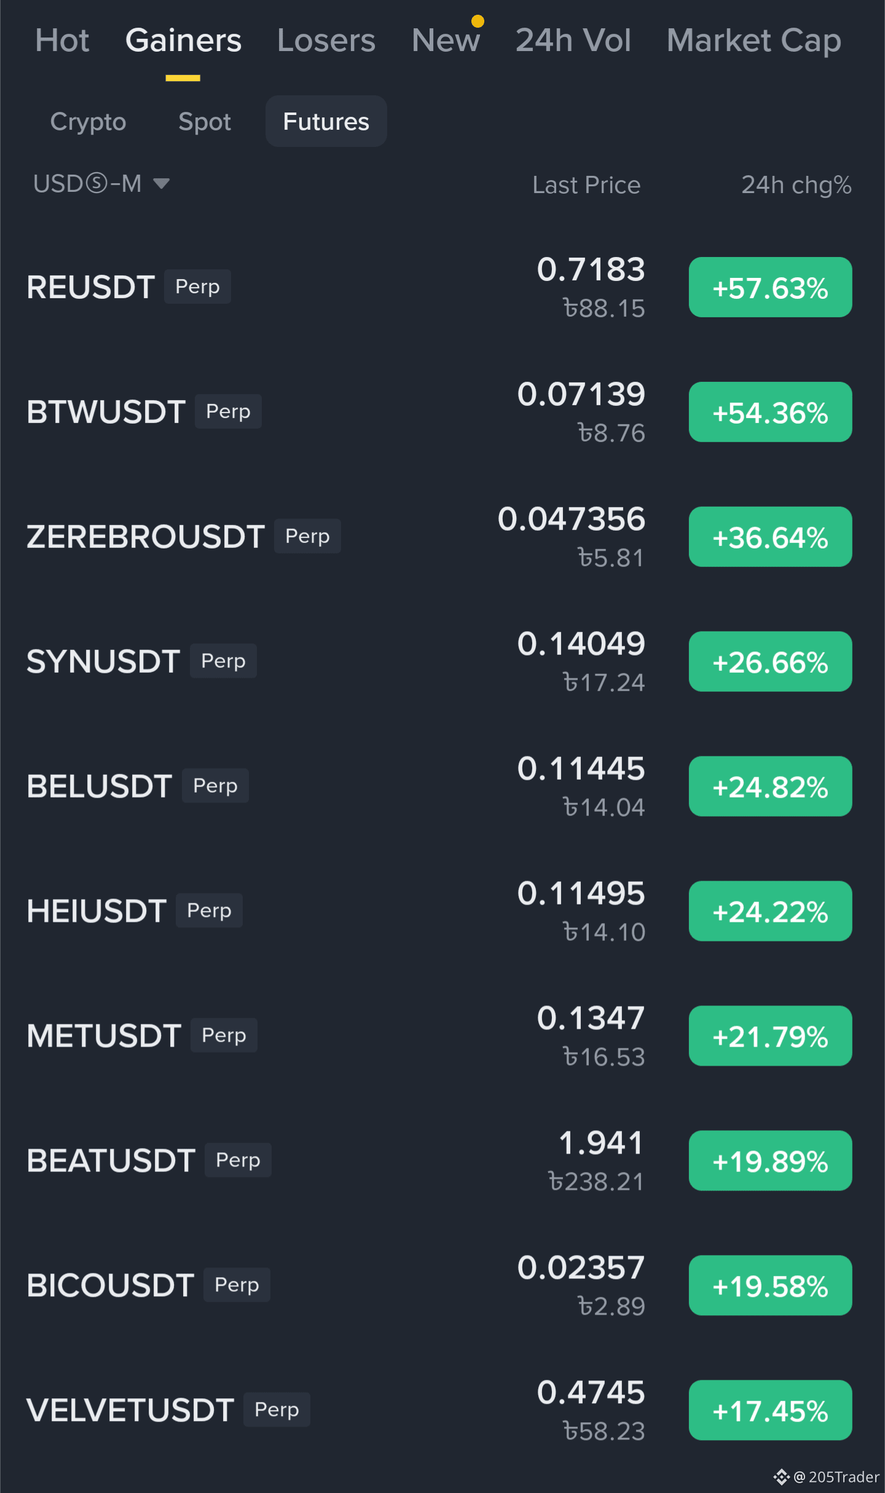Tap the +24.82% BELUSDT badge
This screenshot has height=1493, width=885.
pyautogui.click(x=770, y=786)
